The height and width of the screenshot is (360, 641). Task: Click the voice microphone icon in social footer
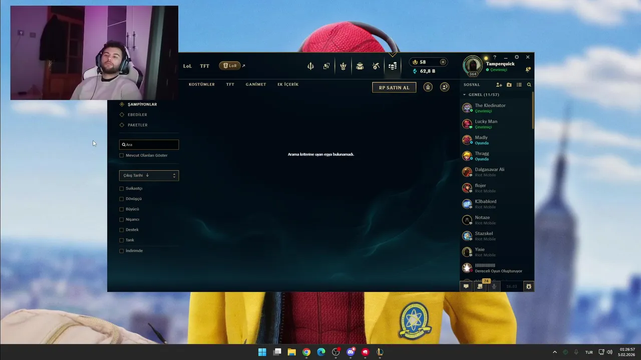coord(494,286)
